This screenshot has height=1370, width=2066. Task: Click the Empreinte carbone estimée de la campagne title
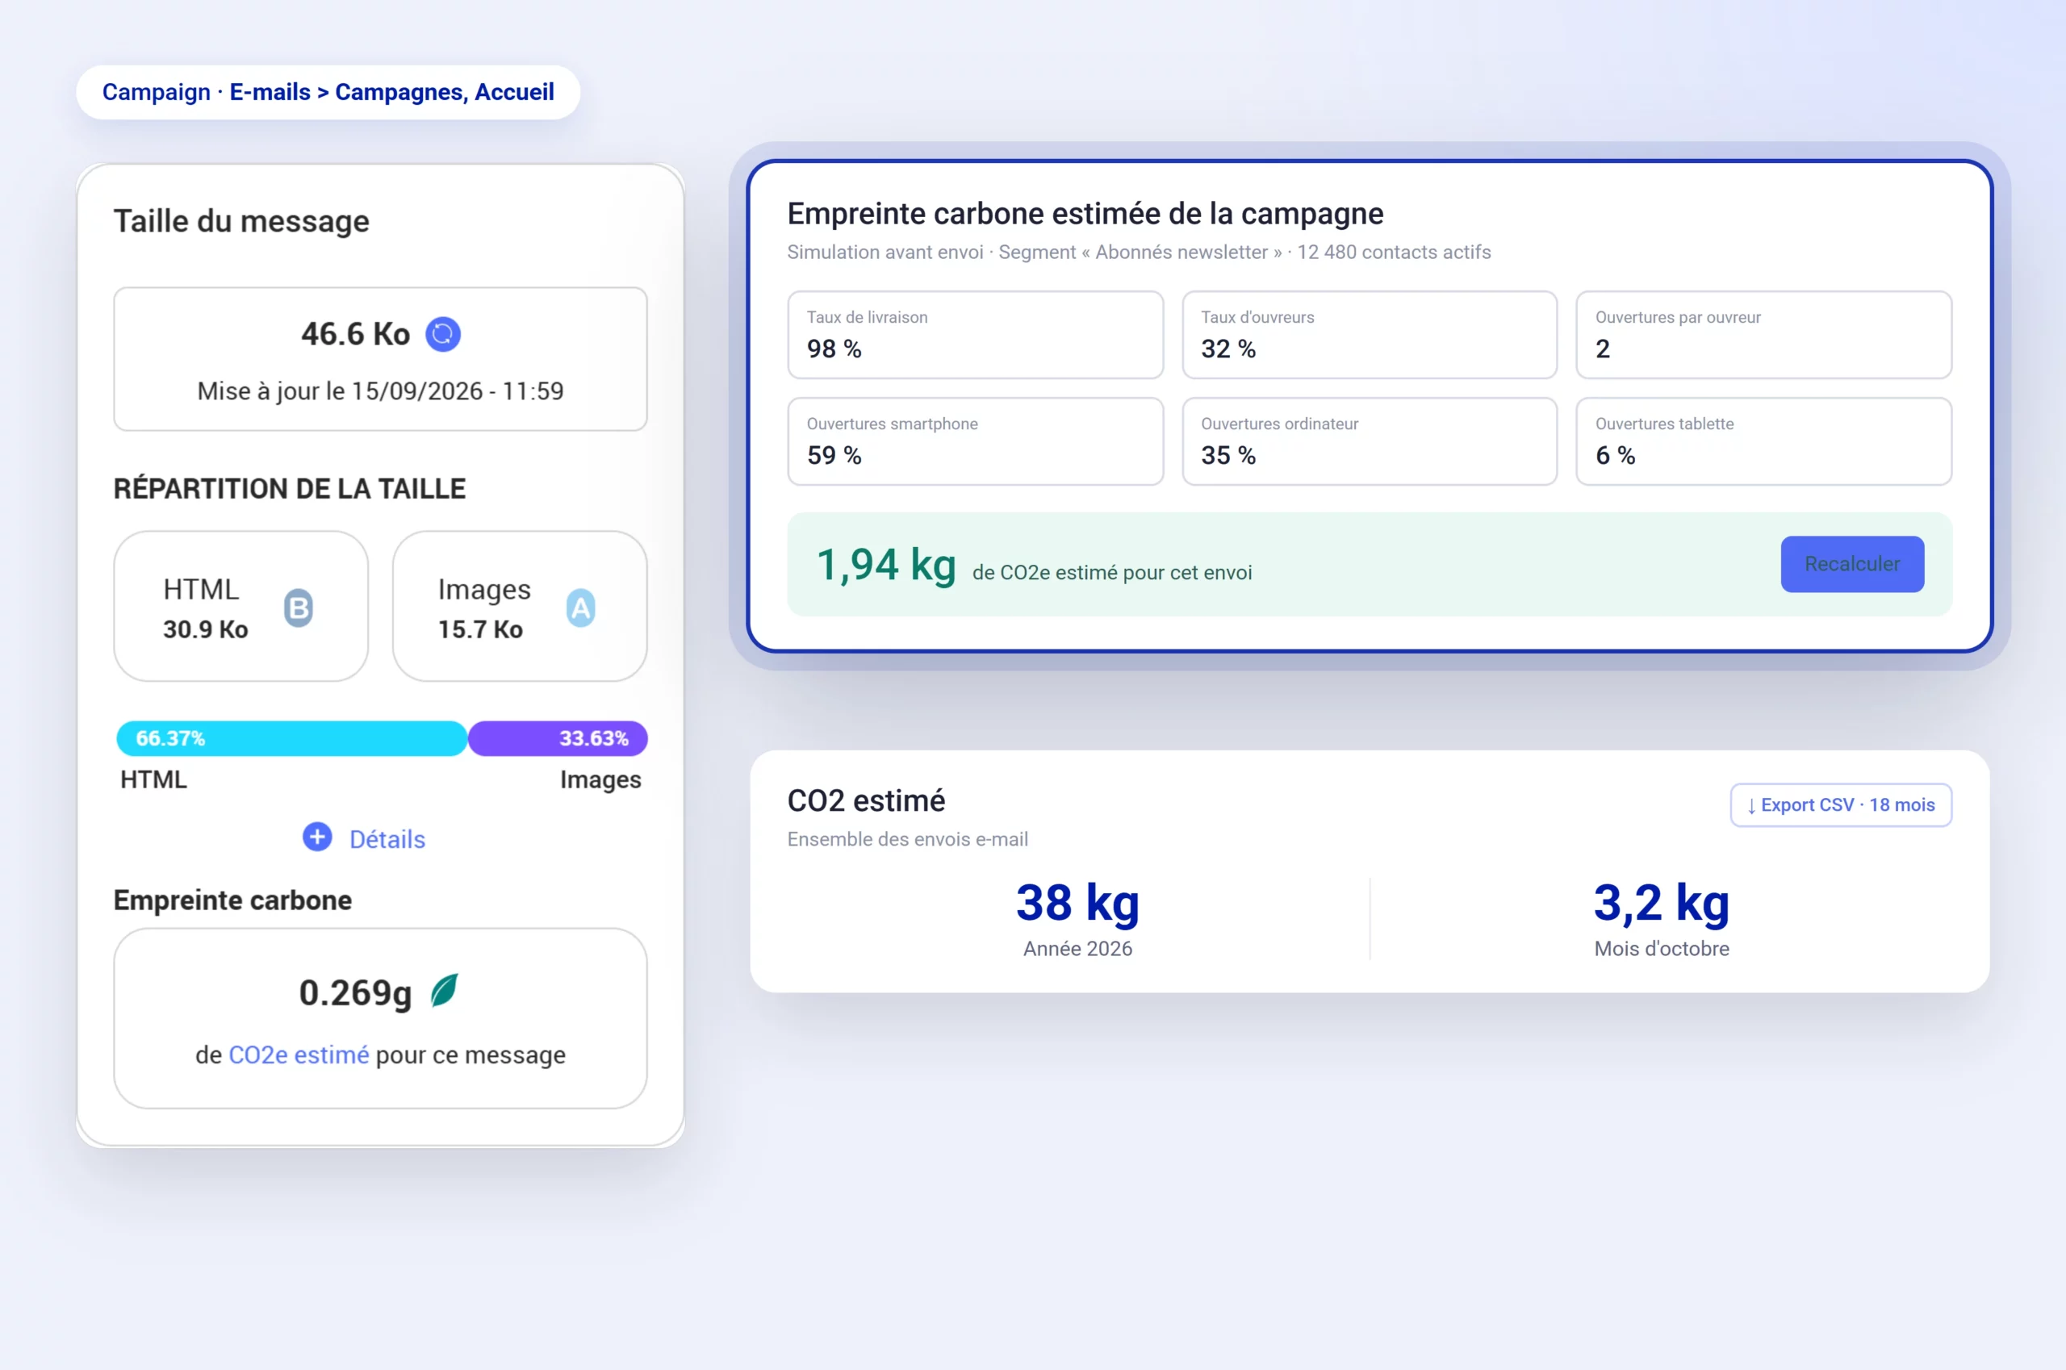[x=1085, y=214]
